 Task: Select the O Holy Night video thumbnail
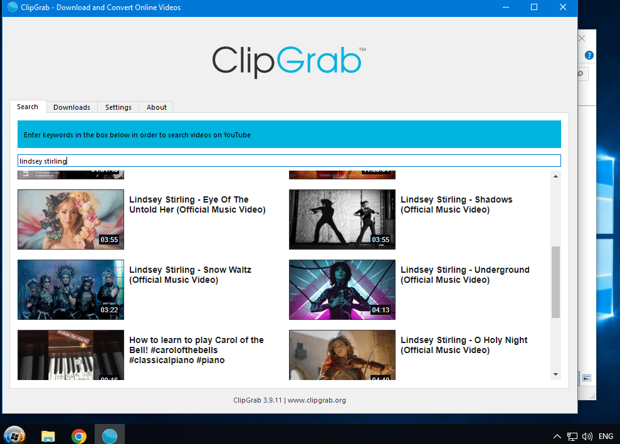[342, 355]
